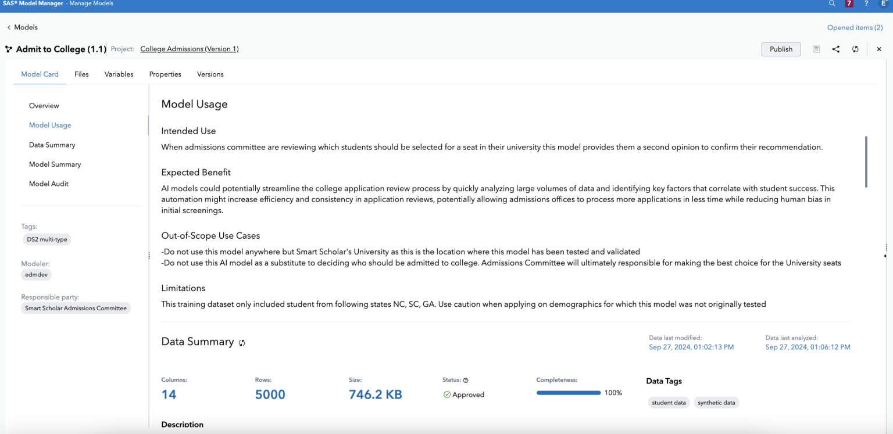Screen dimensions: 893x434
Task: Switch to the Variables tab
Action: pos(119,74)
